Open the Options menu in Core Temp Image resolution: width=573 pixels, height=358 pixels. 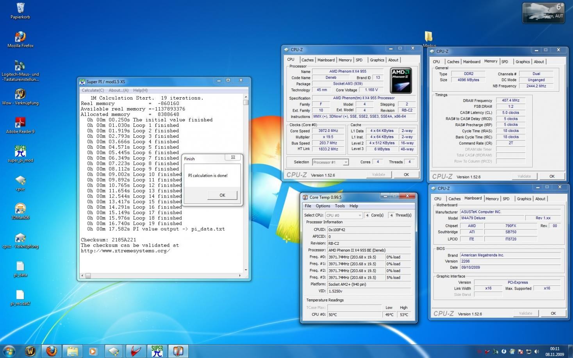pos(323,206)
